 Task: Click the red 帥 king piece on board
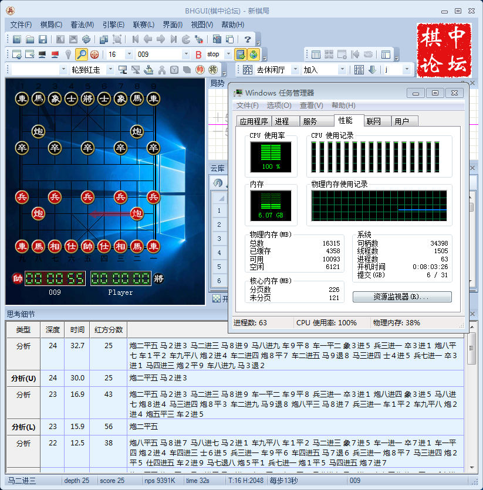click(87, 246)
